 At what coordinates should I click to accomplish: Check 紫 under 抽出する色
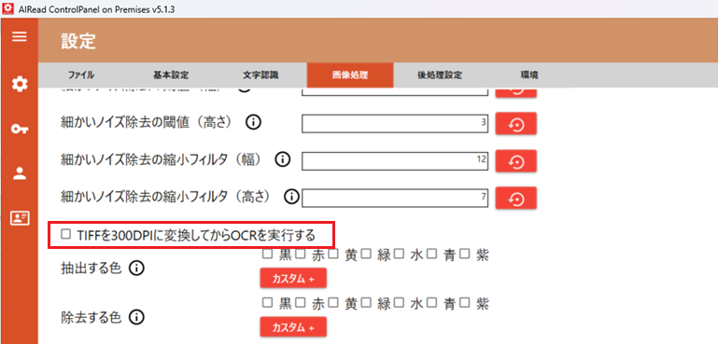[464, 254]
